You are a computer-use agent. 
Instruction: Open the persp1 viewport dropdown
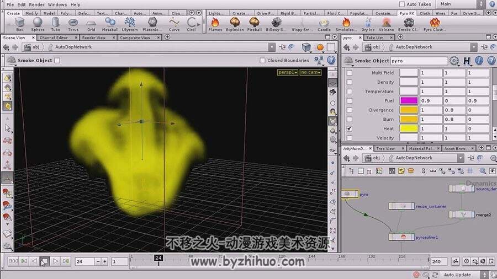coord(288,72)
